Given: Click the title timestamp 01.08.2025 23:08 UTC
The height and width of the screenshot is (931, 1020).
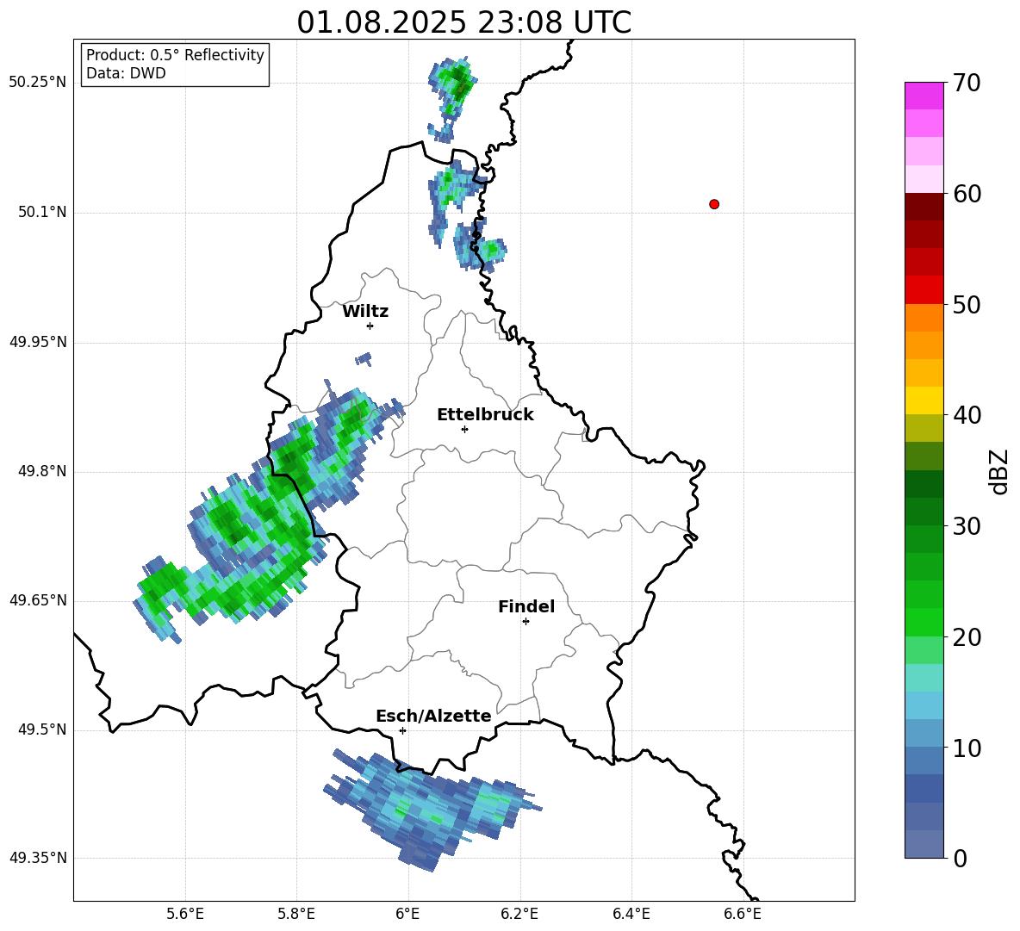Looking at the screenshot, I should (464, 22).
